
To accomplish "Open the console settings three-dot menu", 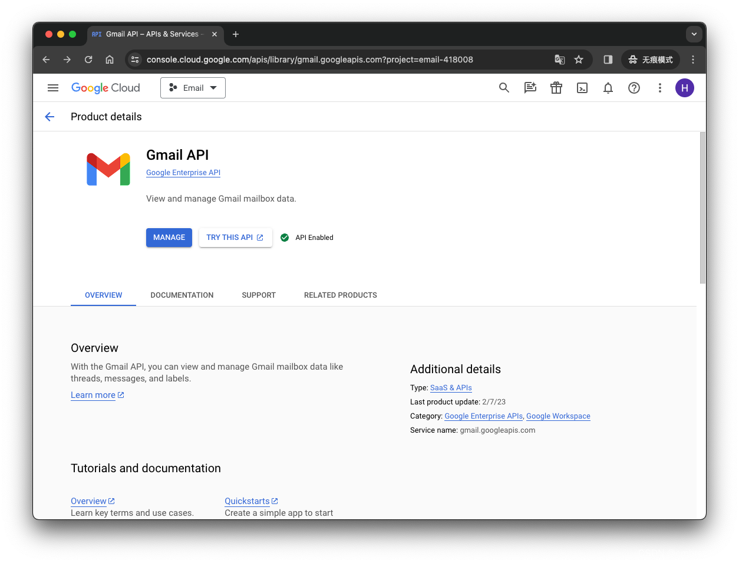I will tap(660, 88).
